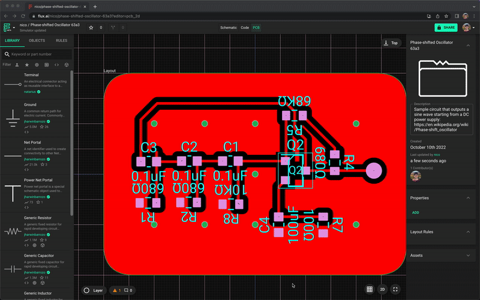
Task: Toggle the grid display icon
Action: coord(370,290)
